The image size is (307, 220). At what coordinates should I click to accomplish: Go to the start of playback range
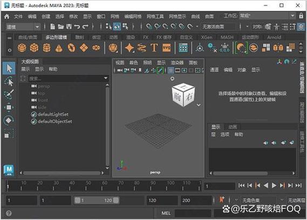(241, 185)
